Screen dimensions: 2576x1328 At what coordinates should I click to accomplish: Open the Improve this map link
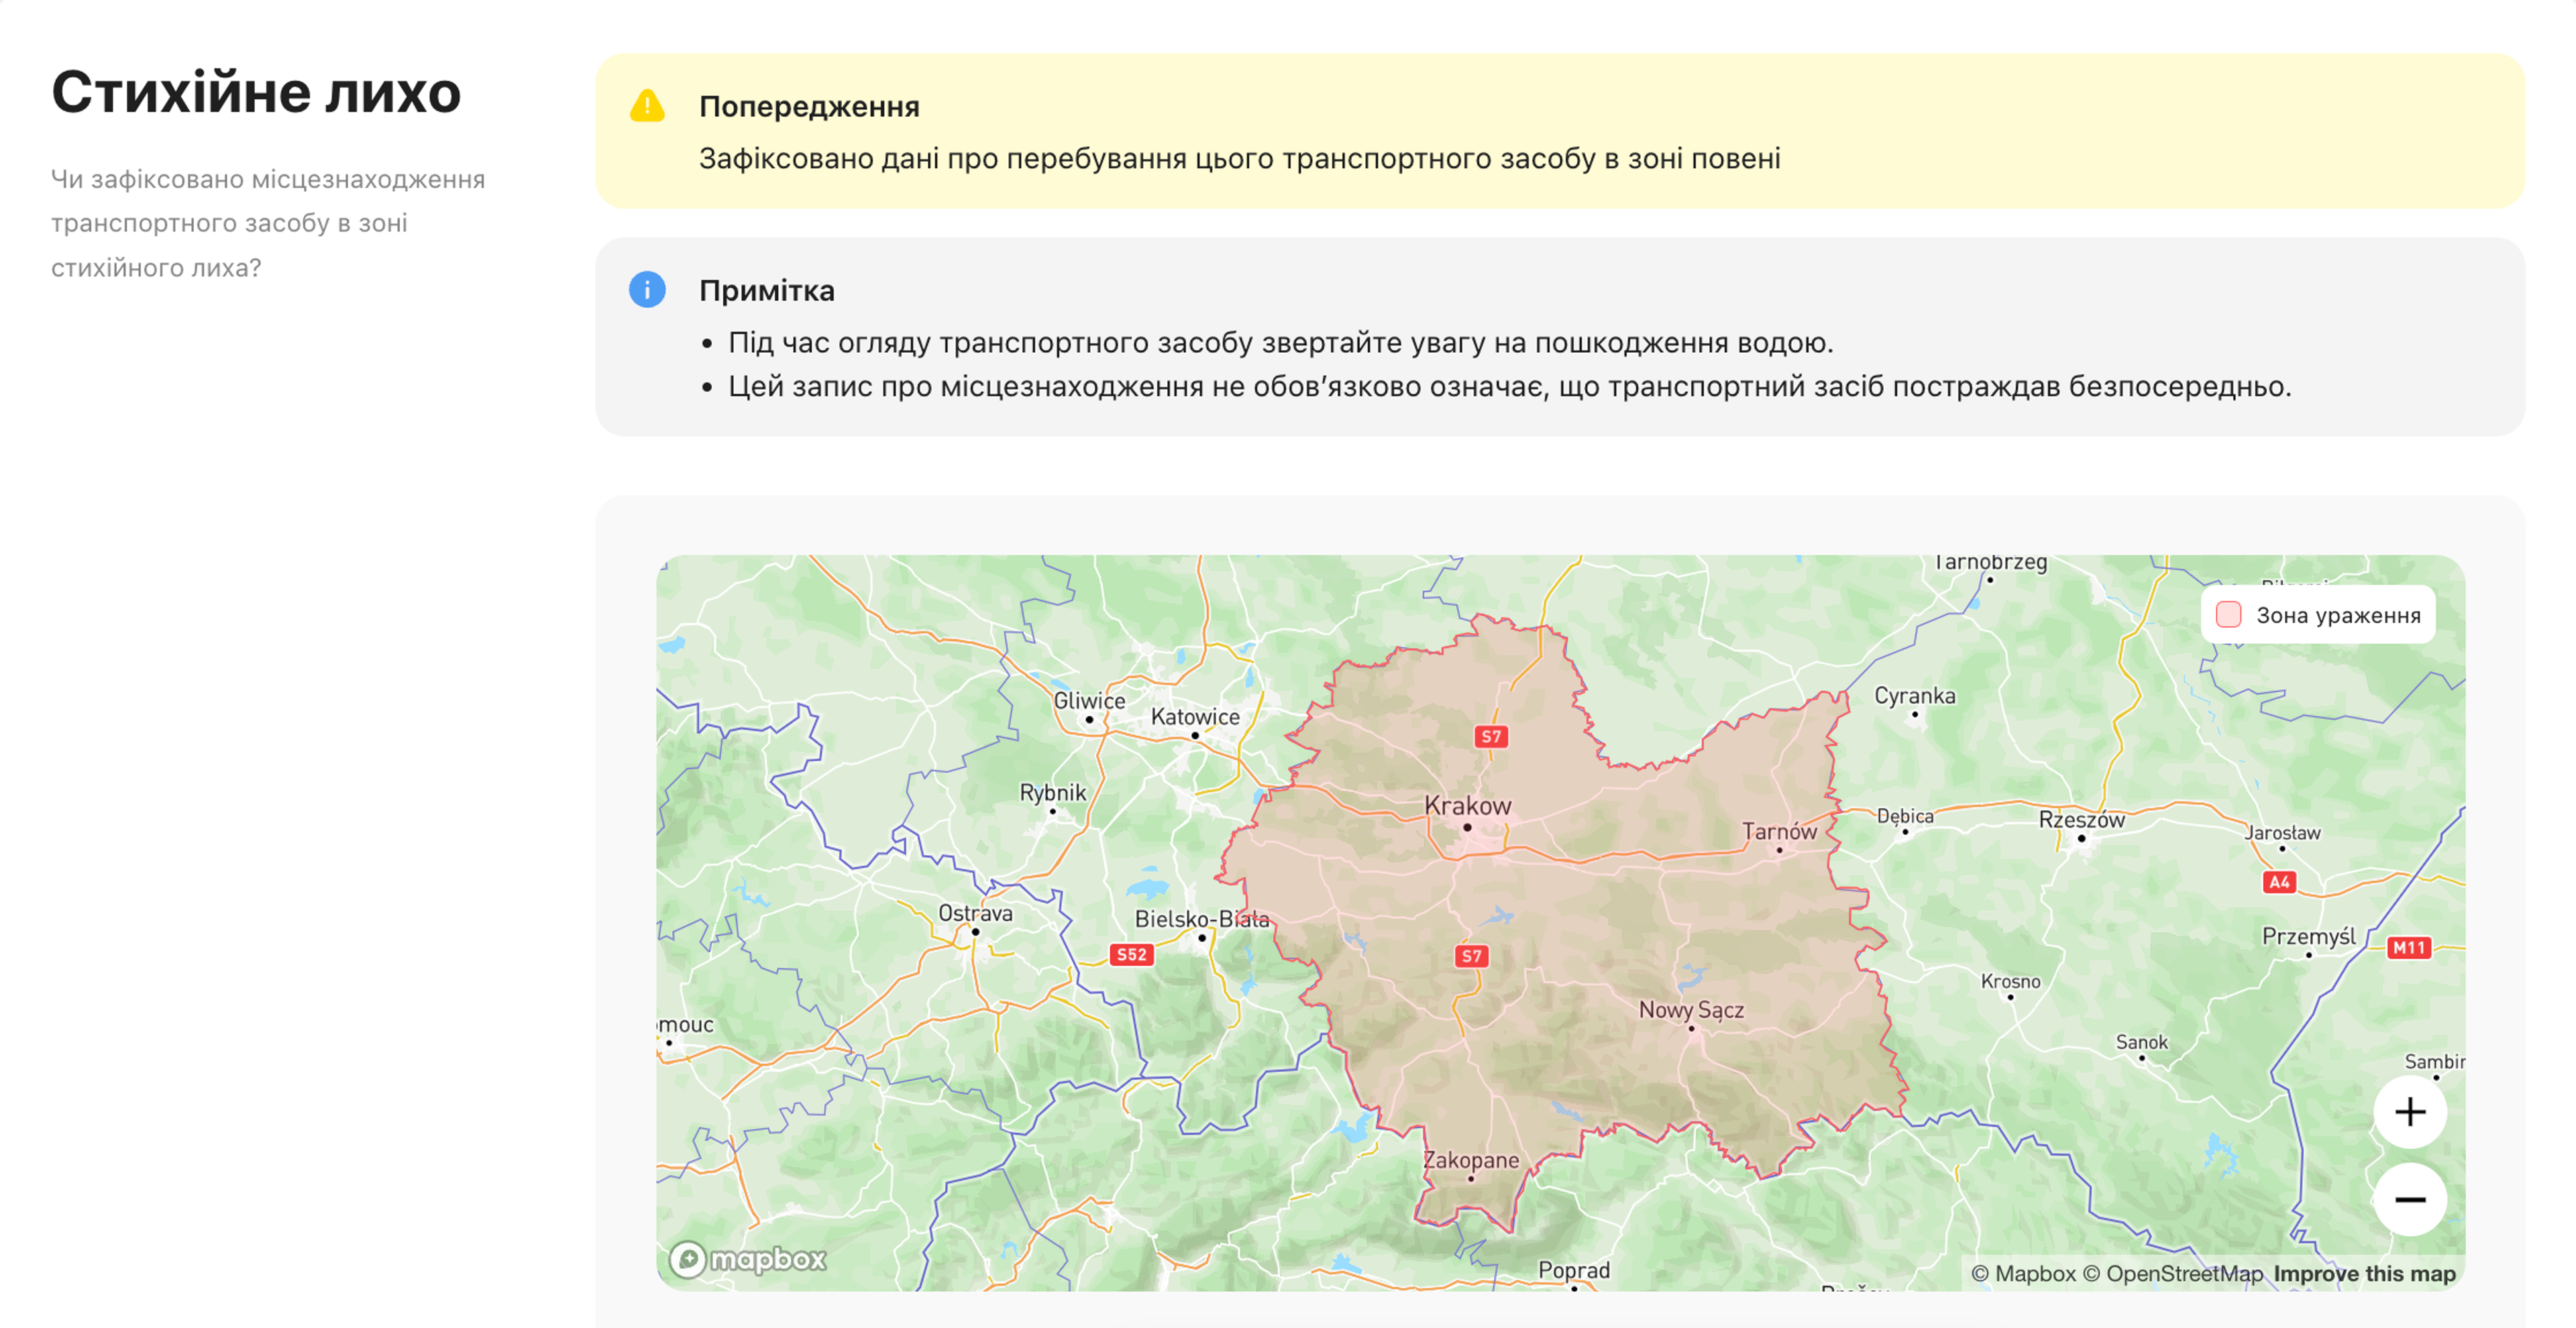(x=2364, y=1273)
